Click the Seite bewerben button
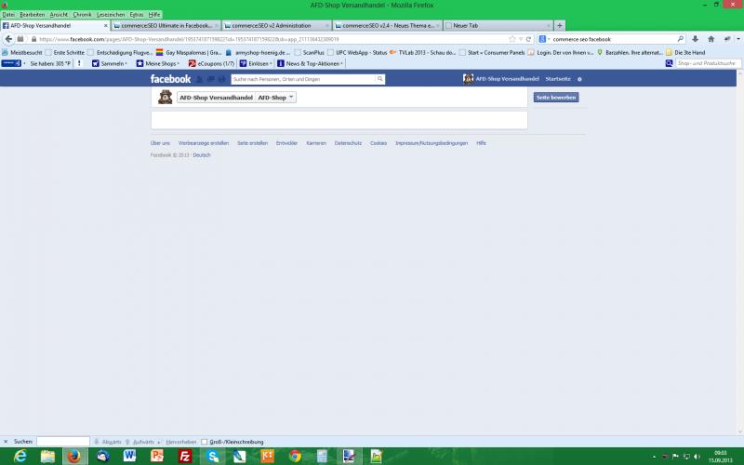Image resolution: width=744 pixels, height=465 pixels. [556, 98]
